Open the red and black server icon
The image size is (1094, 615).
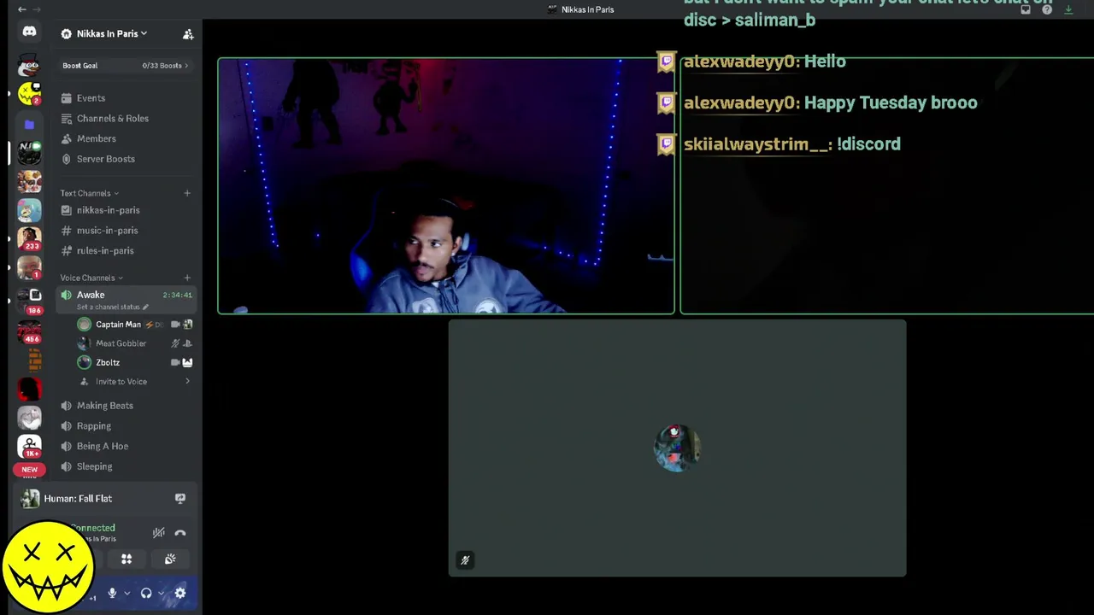coord(29,389)
